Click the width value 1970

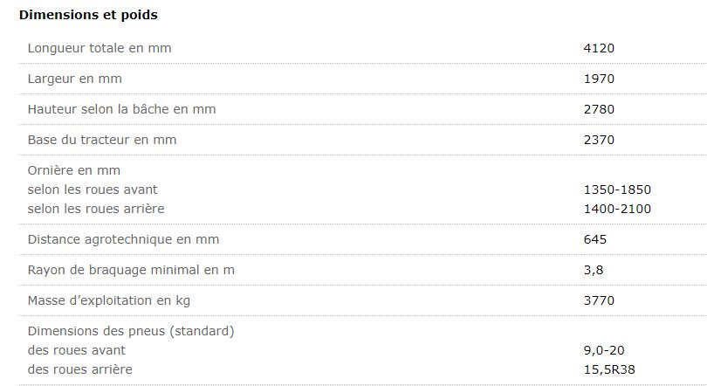coord(599,79)
